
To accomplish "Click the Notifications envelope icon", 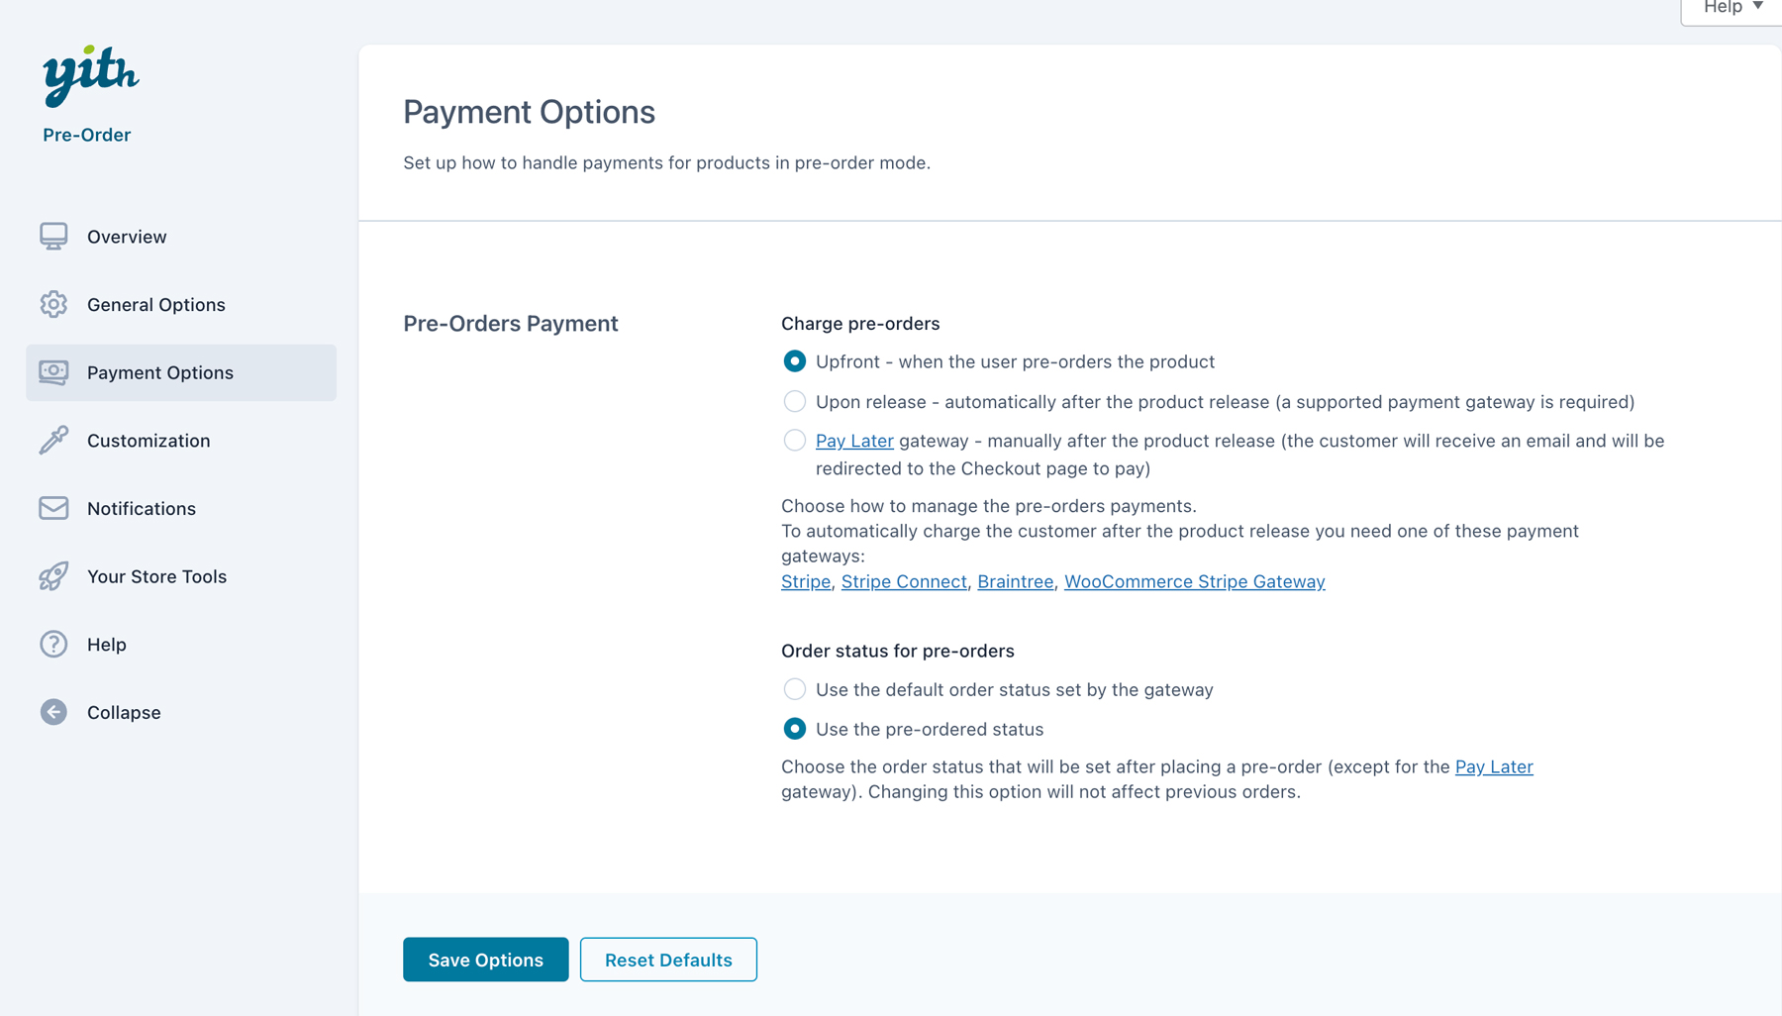I will [53, 508].
